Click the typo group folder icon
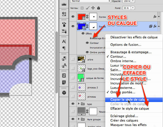 click(83, 104)
